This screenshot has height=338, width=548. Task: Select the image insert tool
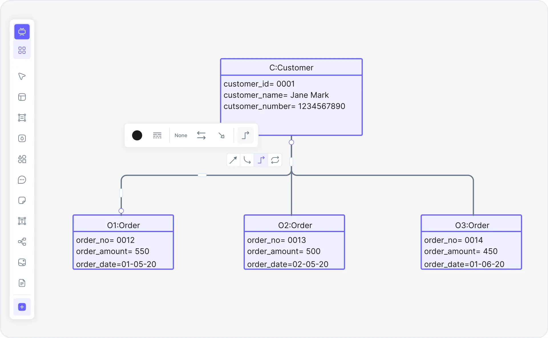coord(22,262)
